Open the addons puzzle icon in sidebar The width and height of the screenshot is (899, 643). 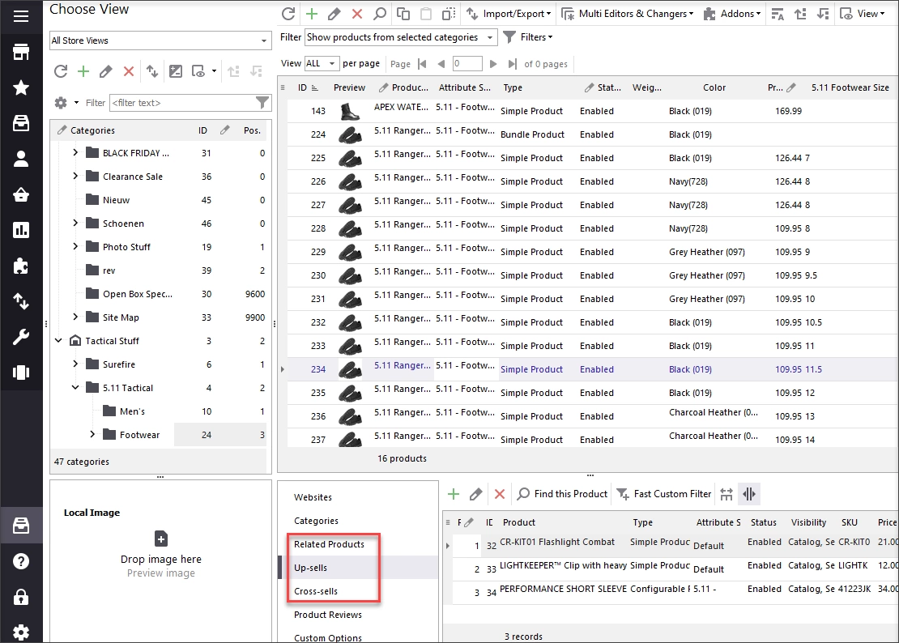point(21,266)
